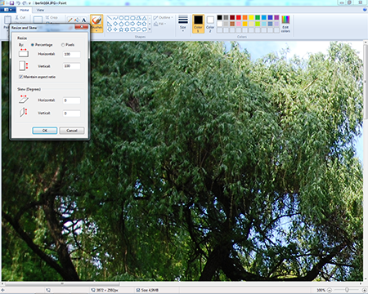The image size is (368, 294).
Task: Select the Pixels radio button
Action: [63, 45]
